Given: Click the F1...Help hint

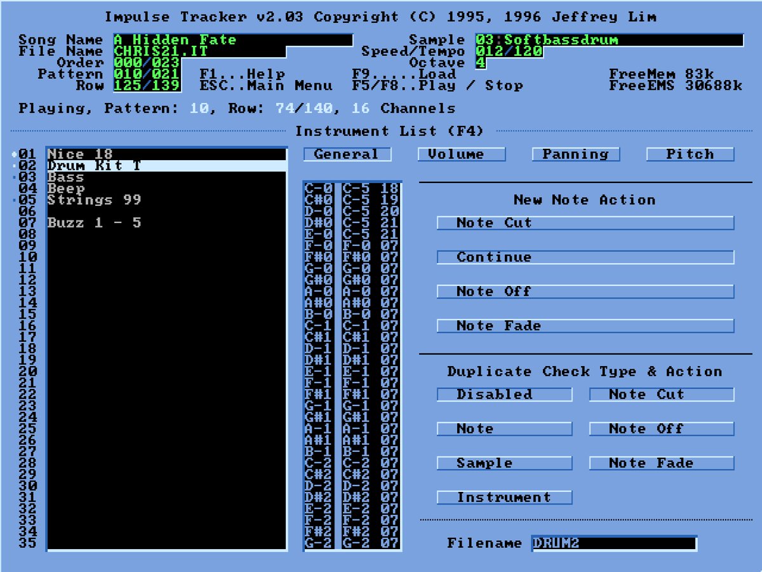Looking at the screenshot, I should tap(243, 74).
